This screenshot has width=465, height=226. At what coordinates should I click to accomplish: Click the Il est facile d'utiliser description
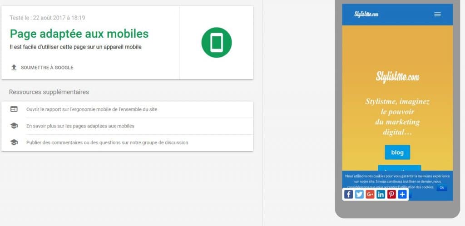coord(76,47)
